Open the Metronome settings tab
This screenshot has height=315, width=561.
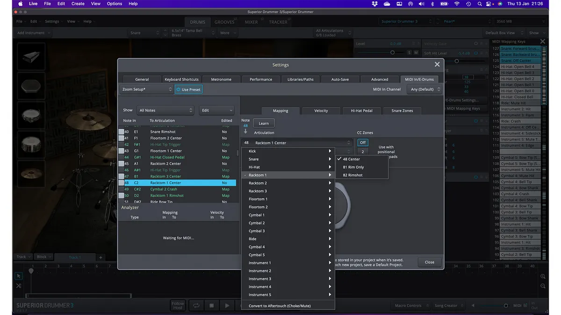click(x=221, y=79)
